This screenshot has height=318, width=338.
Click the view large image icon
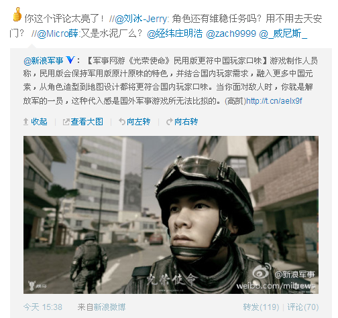[66, 122]
